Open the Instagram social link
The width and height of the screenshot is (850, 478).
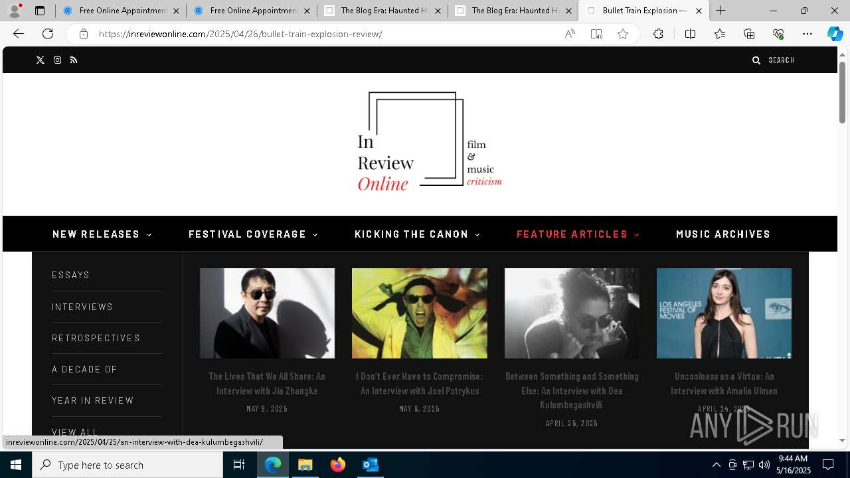click(58, 60)
